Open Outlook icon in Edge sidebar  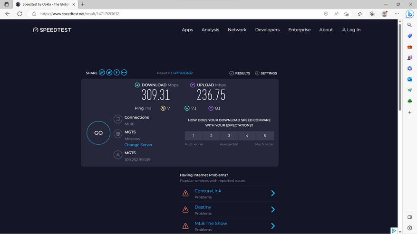pos(409,79)
